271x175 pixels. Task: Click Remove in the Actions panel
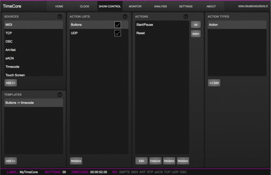click(183, 161)
